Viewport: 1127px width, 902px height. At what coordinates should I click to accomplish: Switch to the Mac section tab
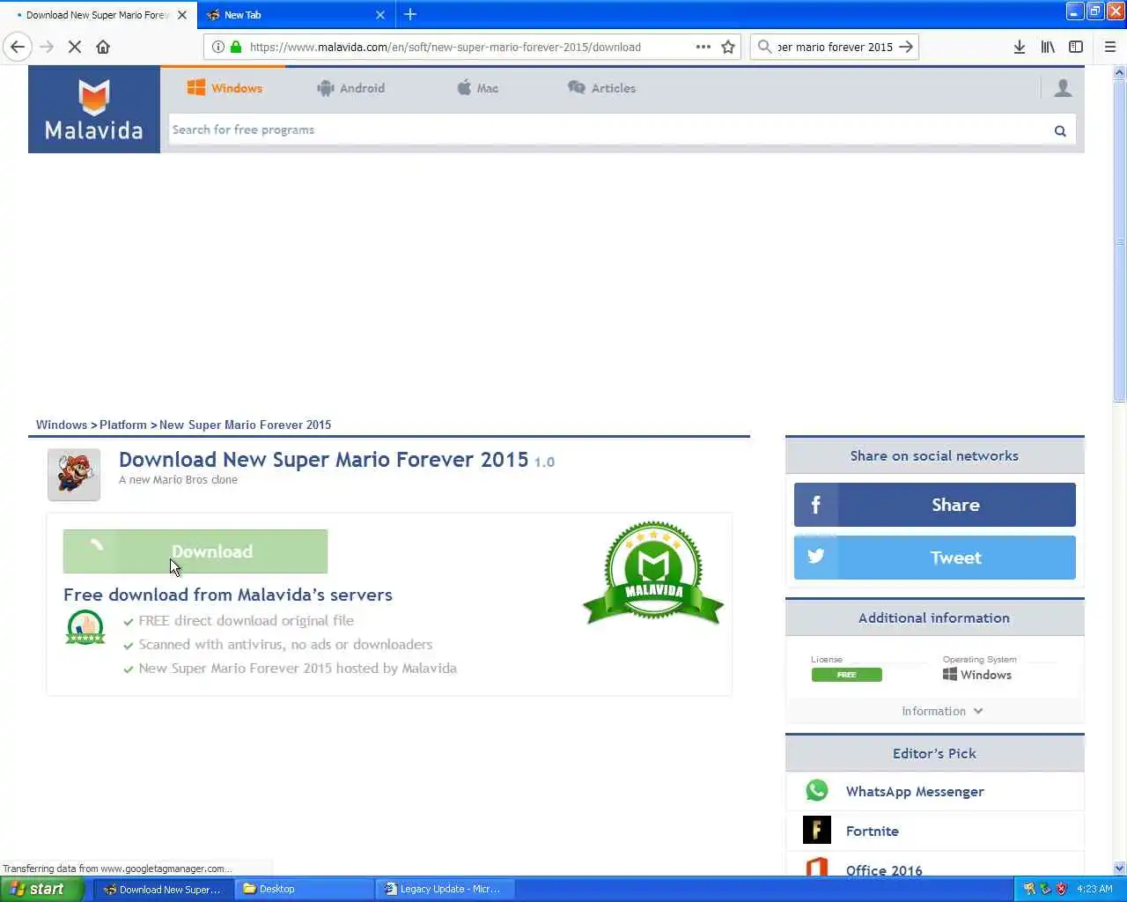tap(477, 88)
